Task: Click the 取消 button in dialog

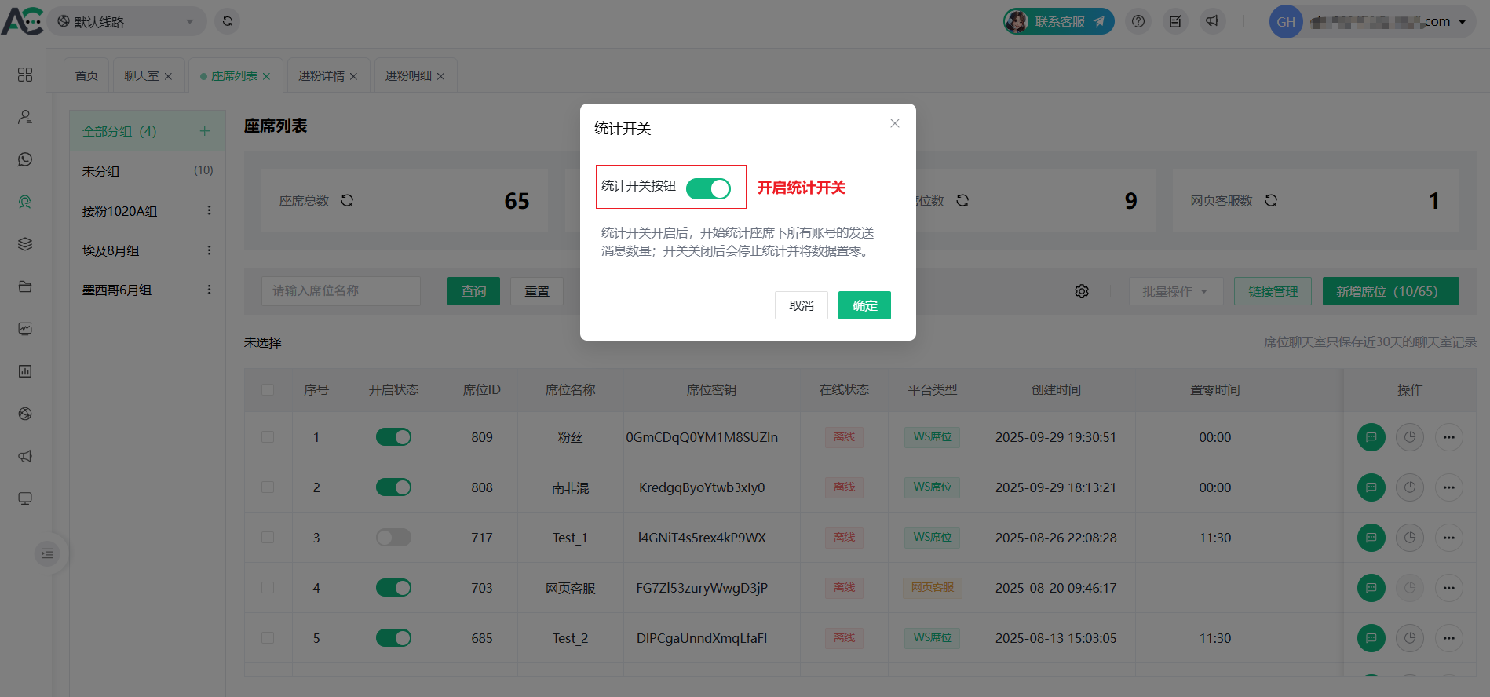Action: [801, 305]
